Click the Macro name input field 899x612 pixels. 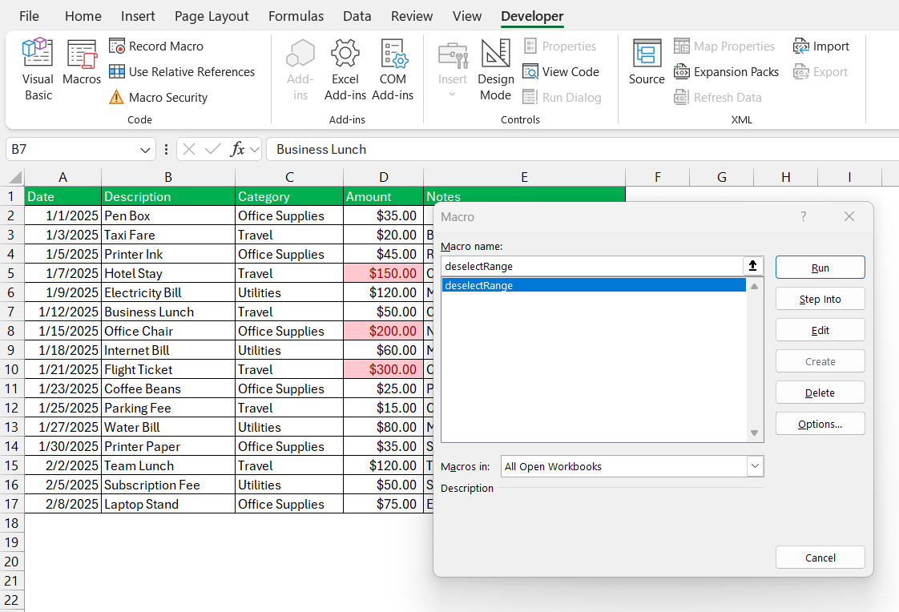coord(591,266)
